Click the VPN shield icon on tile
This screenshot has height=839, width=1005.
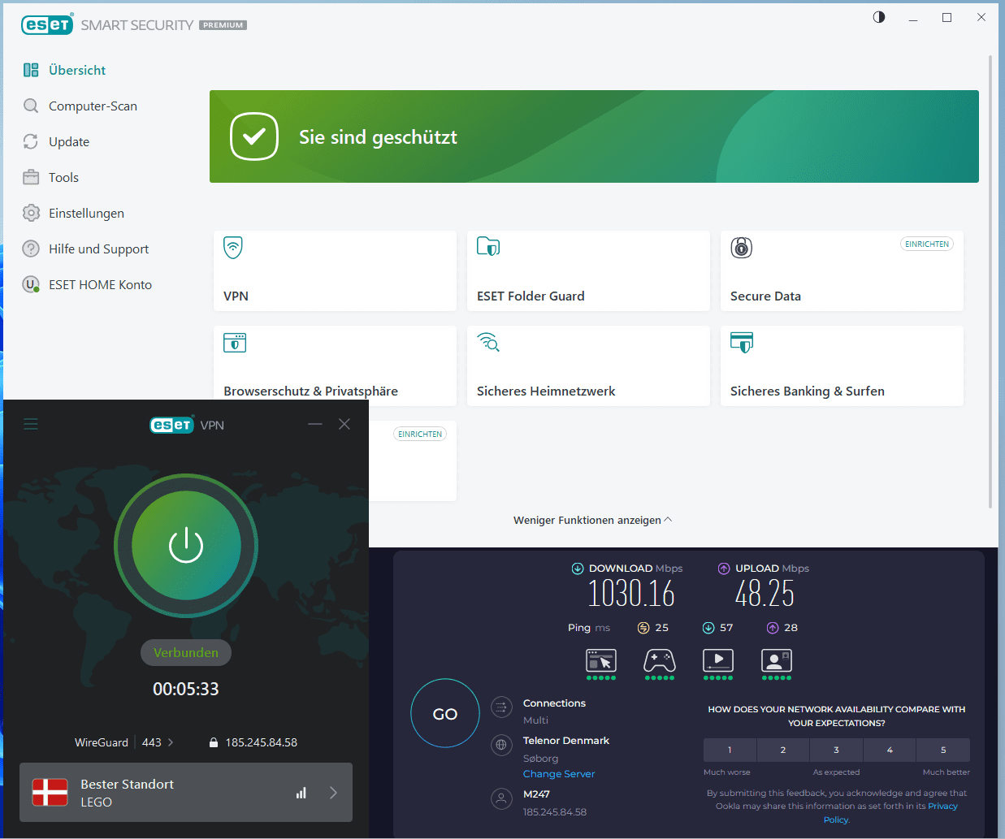[233, 247]
